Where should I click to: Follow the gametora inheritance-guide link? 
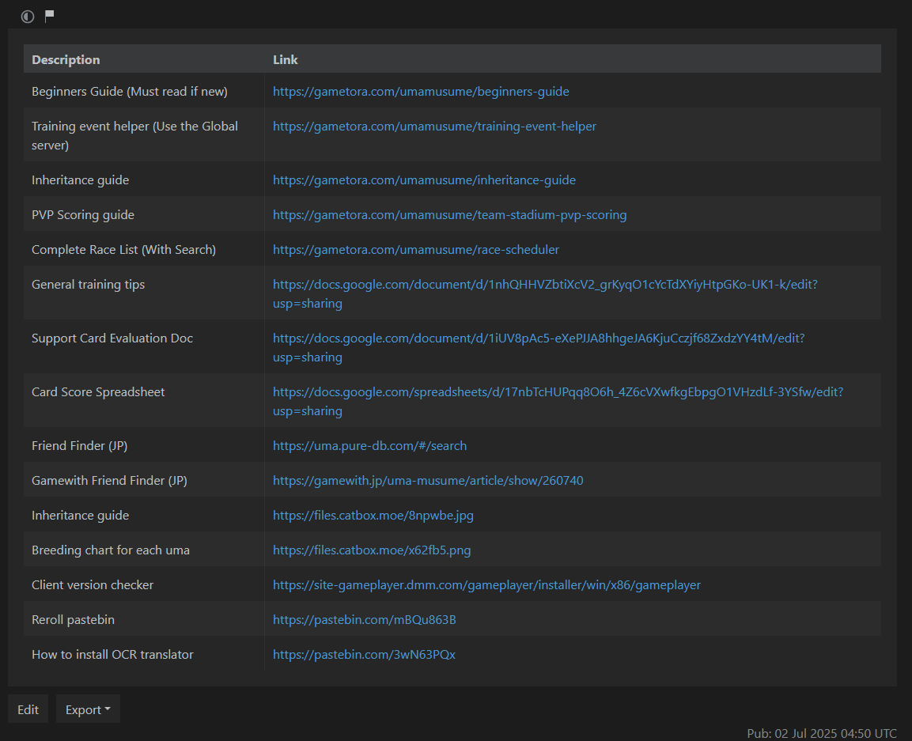424,180
